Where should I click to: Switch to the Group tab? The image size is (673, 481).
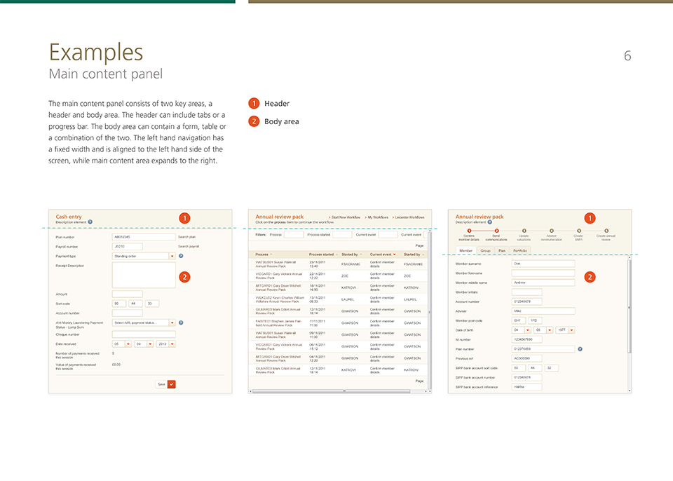(485, 250)
